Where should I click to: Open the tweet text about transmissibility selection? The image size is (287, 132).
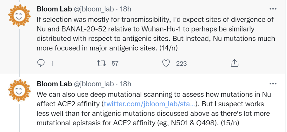[x=152, y=33]
